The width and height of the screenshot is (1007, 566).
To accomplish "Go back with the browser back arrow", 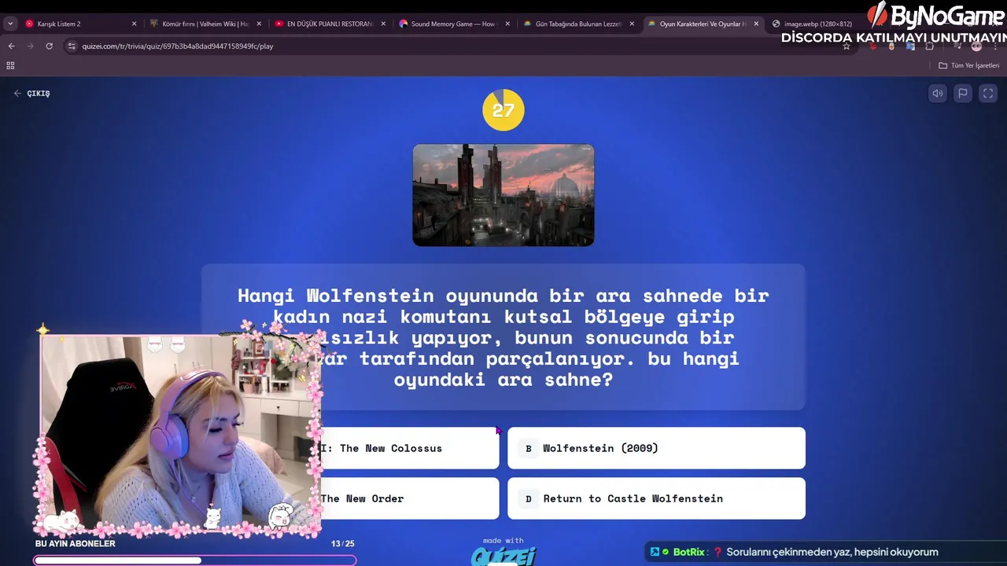I will coord(11,46).
